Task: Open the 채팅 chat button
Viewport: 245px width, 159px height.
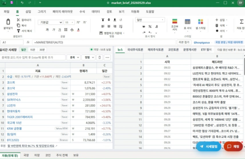Action: [x=233, y=146]
